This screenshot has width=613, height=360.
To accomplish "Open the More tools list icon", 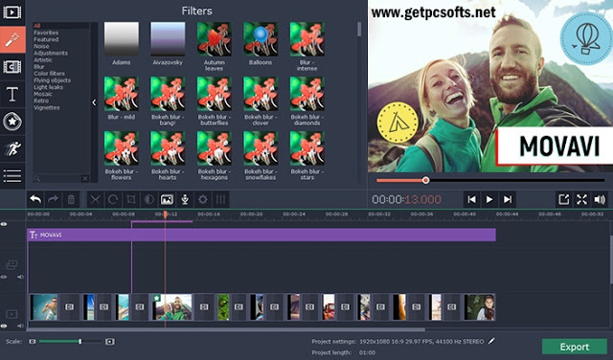I will pyautogui.click(x=12, y=175).
